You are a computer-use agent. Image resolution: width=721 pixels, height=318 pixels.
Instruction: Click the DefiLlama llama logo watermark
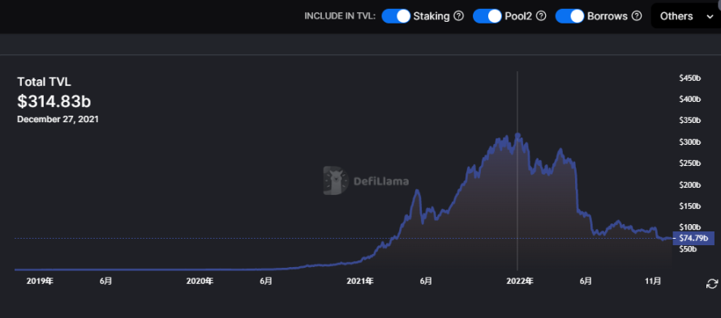pos(336,180)
